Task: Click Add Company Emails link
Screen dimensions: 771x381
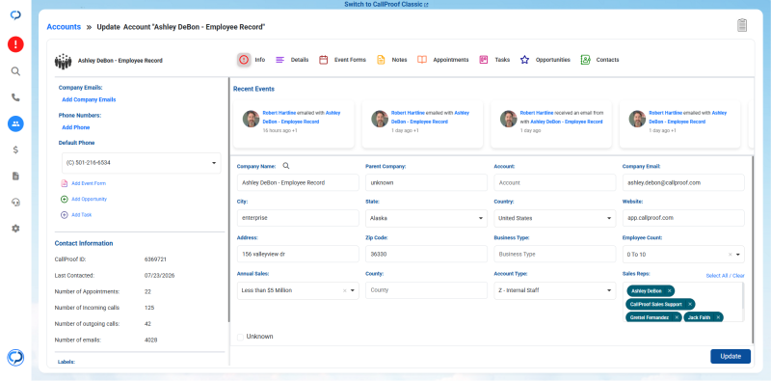Action: [x=89, y=99]
